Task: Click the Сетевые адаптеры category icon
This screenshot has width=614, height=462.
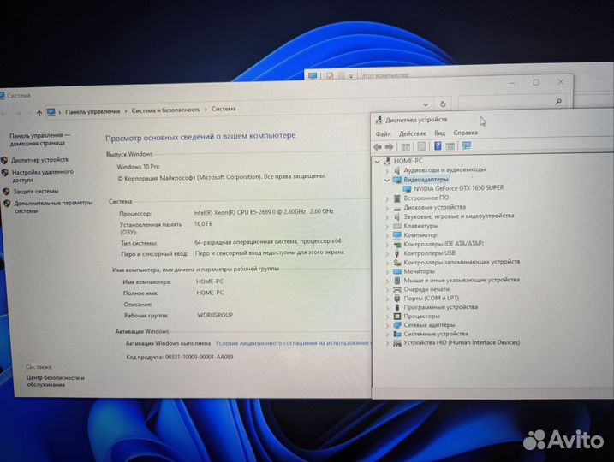Action: click(x=396, y=325)
